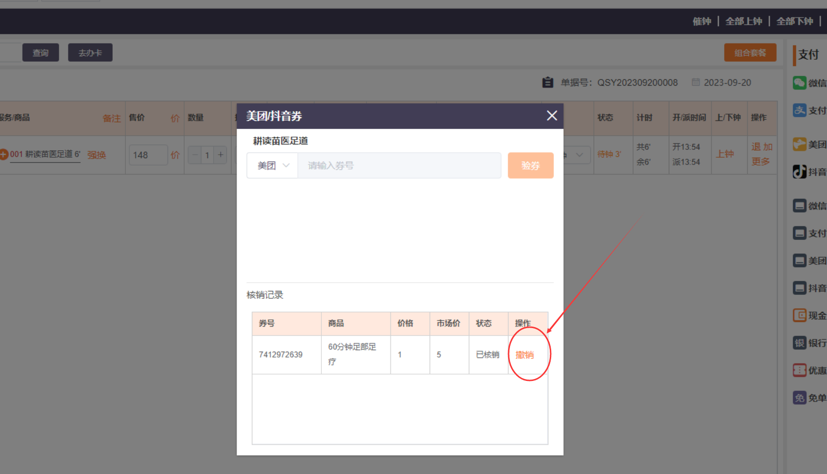
Task: Select the dark card icon beside 美团
Action: [800, 261]
